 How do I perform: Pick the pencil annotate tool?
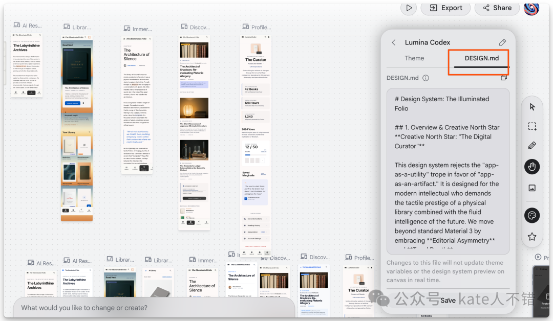(532, 146)
